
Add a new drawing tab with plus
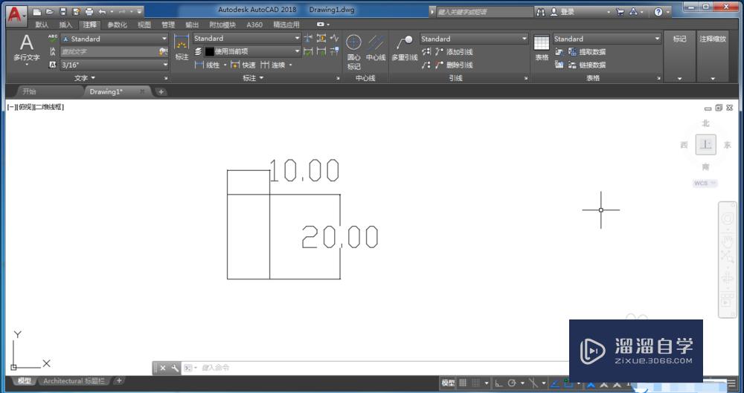[161, 92]
